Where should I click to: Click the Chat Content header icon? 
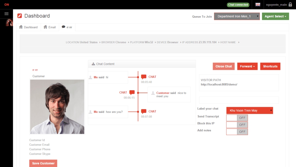click(93, 64)
